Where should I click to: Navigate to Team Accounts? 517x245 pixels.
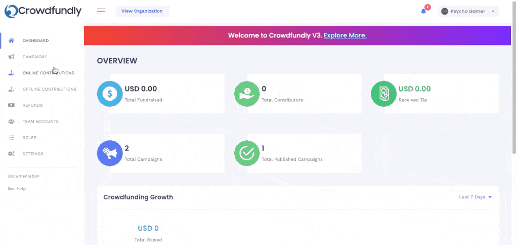coord(40,121)
